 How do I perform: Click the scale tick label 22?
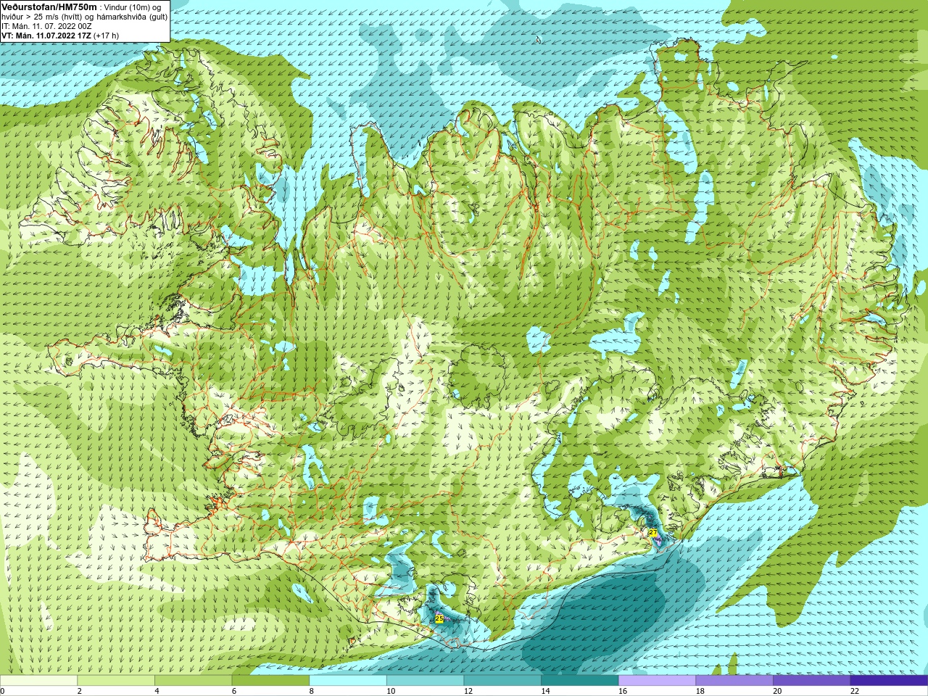click(x=855, y=691)
